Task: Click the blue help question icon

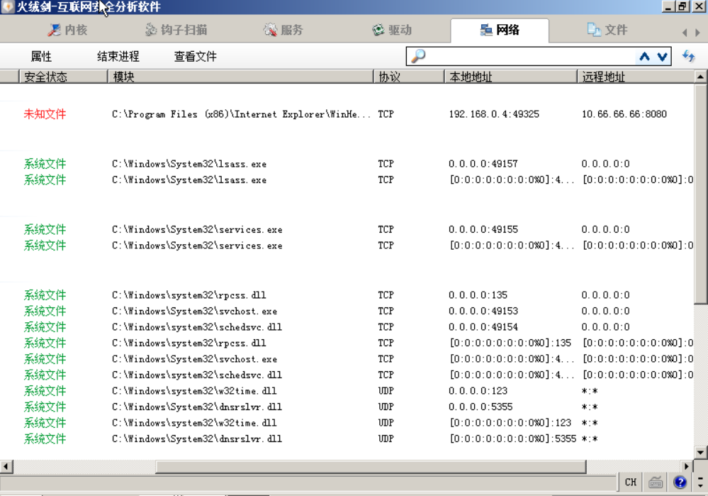Action: point(680,483)
